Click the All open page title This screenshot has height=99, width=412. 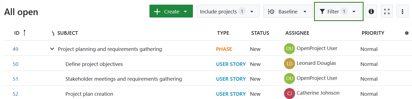pos(21,12)
